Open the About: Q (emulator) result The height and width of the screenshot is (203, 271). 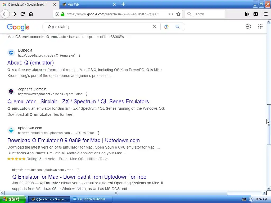click(31, 63)
